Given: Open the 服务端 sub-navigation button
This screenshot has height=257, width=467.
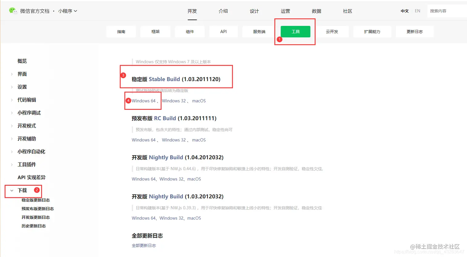Looking at the screenshot, I should coord(259,31).
